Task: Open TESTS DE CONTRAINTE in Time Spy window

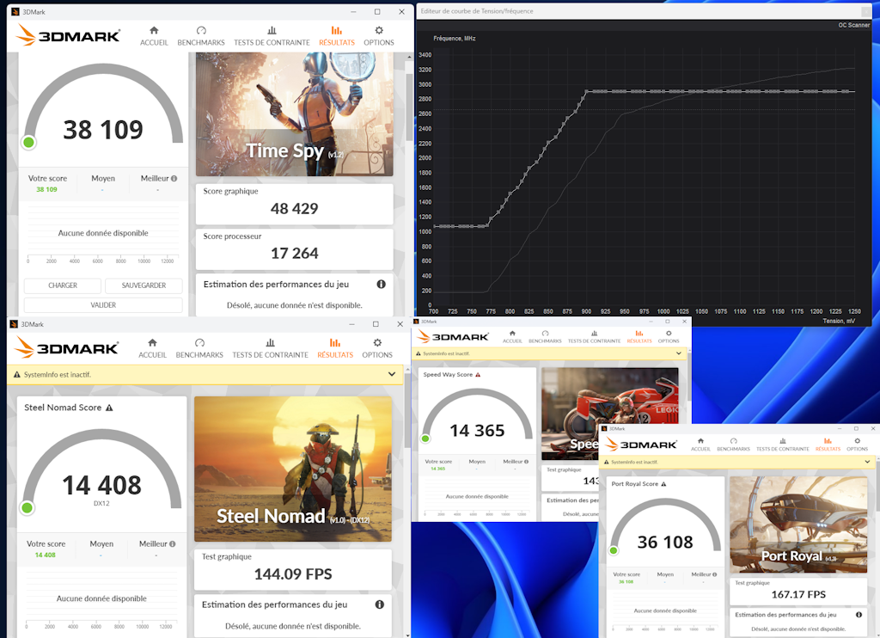Action: [272, 36]
